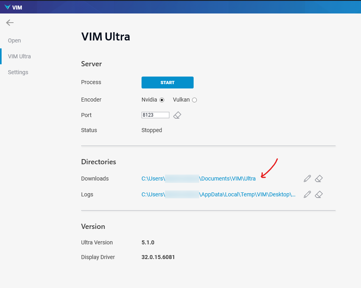Start the server process
This screenshot has height=288, width=361.
[167, 83]
